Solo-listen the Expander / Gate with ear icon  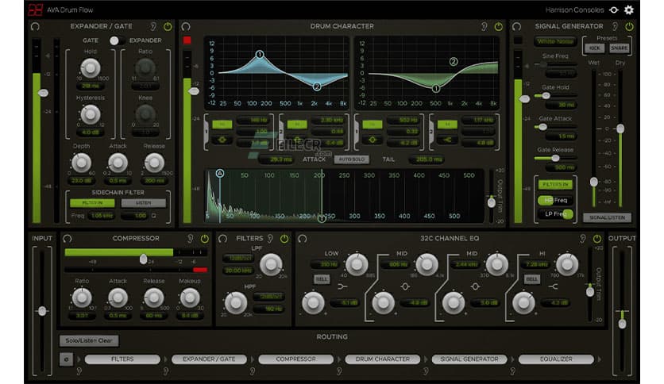pyautogui.click(x=154, y=27)
